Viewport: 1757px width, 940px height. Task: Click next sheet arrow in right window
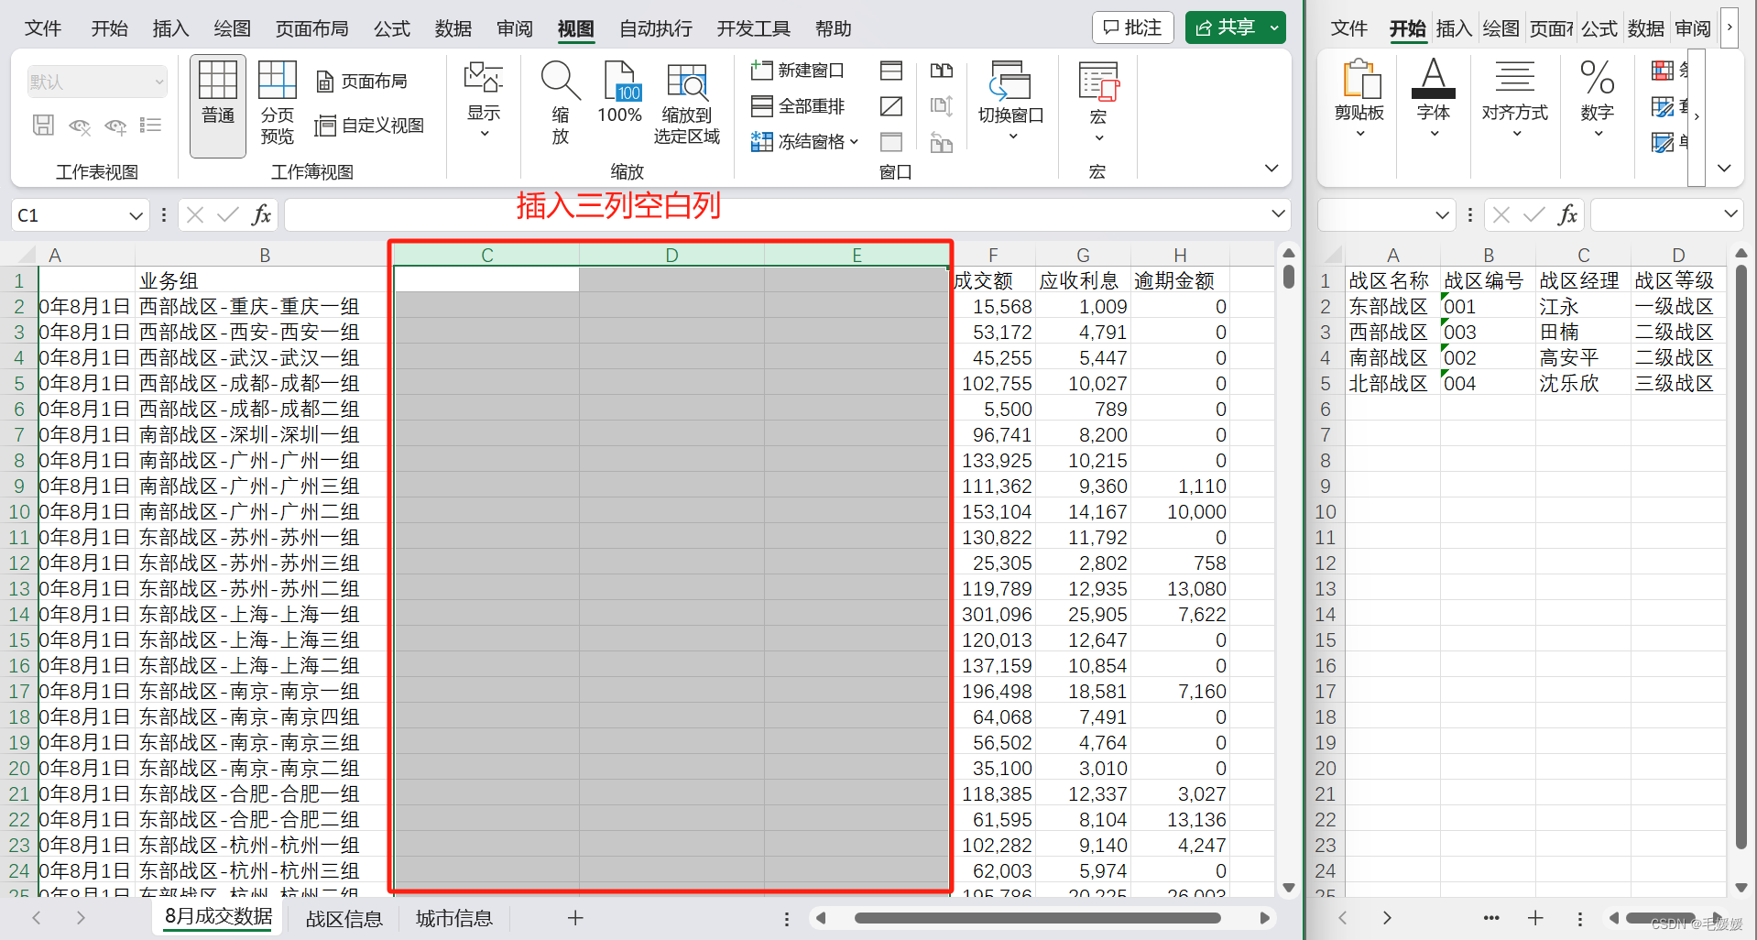[1387, 918]
